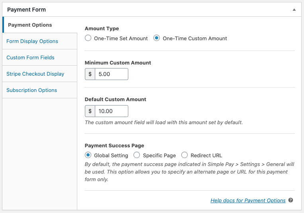304x213 pixels.
Task: Click the dollar sign beside the minimum amount
Action: click(90, 74)
